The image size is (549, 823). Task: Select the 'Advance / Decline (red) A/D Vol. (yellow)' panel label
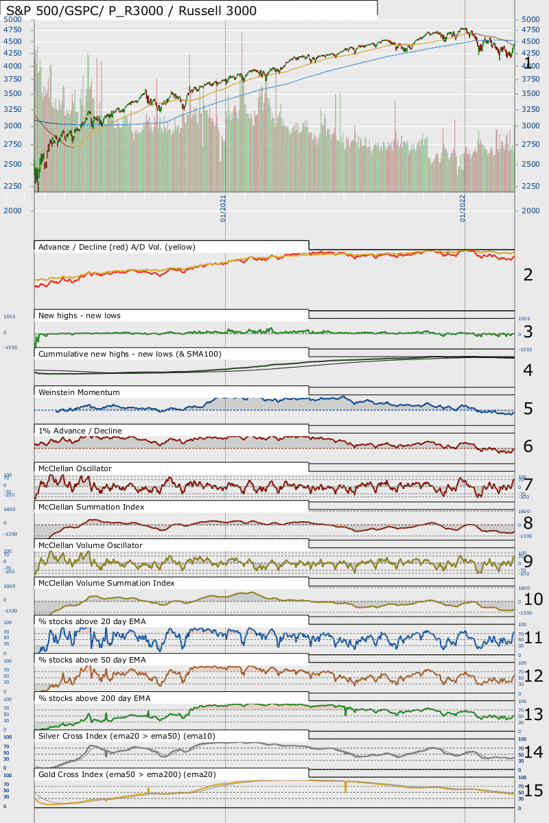(x=117, y=247)
